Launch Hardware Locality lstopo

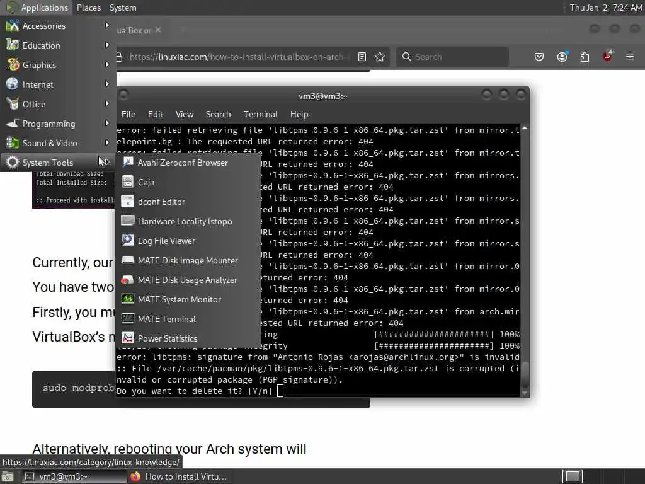[188, 221]
